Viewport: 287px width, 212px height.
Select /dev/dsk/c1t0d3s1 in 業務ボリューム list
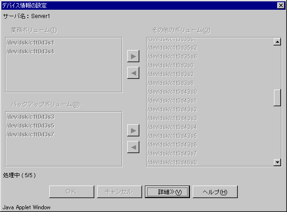[x=30, y=43]
